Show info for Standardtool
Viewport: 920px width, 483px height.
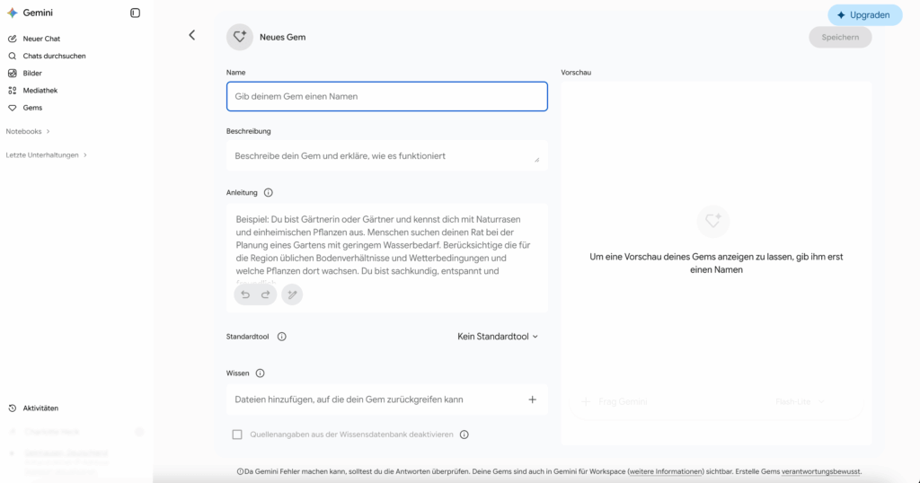[281, 337]
